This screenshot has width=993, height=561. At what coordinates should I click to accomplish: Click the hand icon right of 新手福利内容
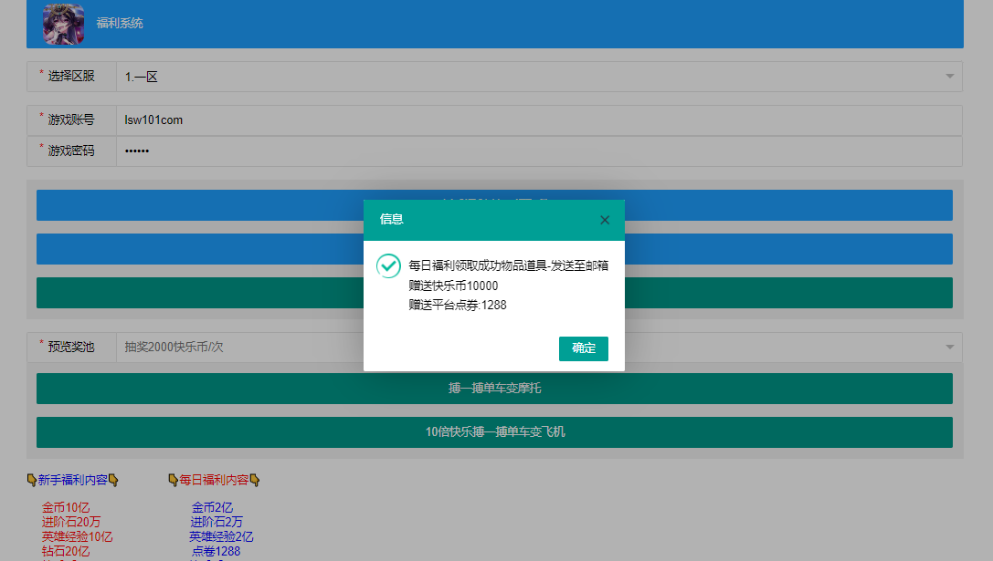click(x=113, y=480)
